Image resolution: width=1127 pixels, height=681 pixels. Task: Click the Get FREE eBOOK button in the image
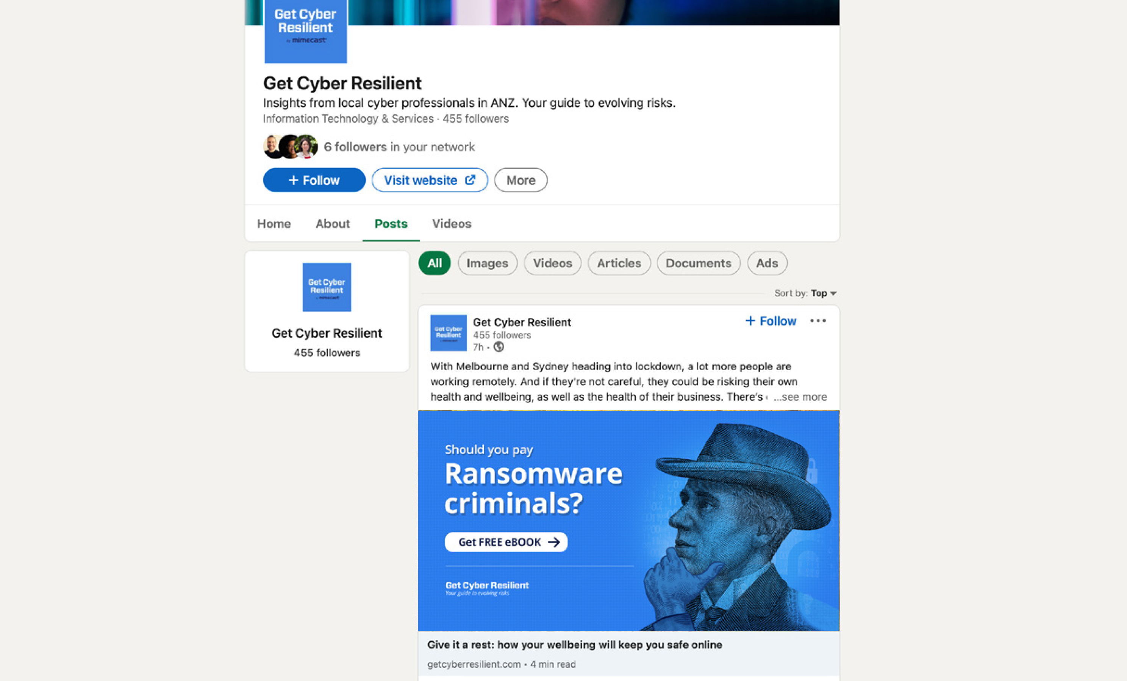coord(506,542)
